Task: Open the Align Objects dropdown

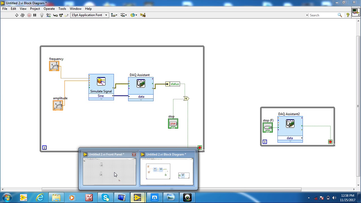Action: tap(114, 15)
